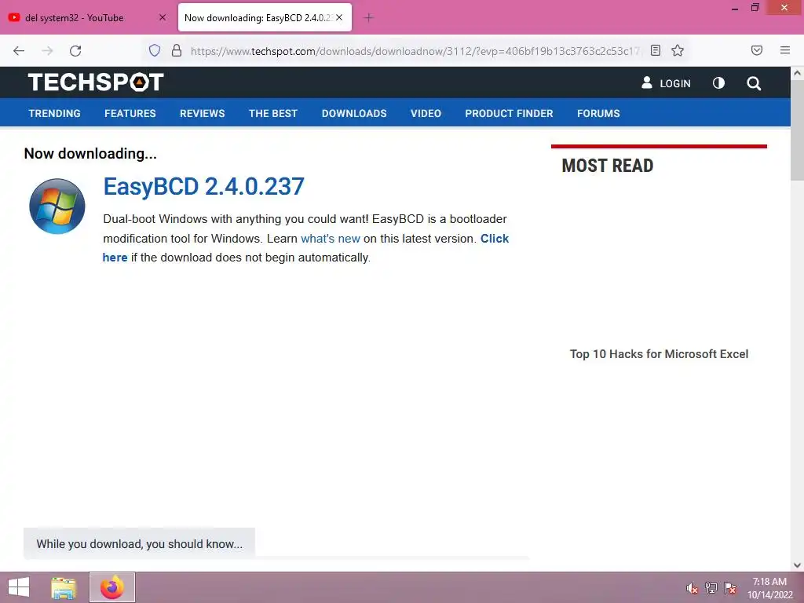Screen dimensions: 804x603
Task: Open the PRODUCT FINDER menu item
Action: (x=509, y=113)
